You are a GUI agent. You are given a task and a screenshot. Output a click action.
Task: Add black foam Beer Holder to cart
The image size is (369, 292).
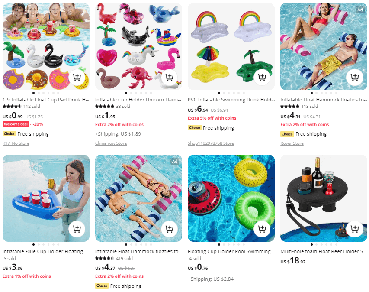click(x=355, y=229)
